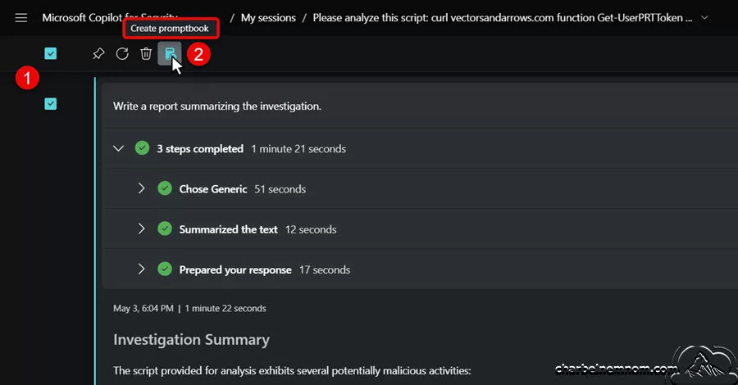Click the Microsoft Copilot for Security title
The height and width of the screenshot is (385, 738).
pyautogui.click(x=110, y=18)
